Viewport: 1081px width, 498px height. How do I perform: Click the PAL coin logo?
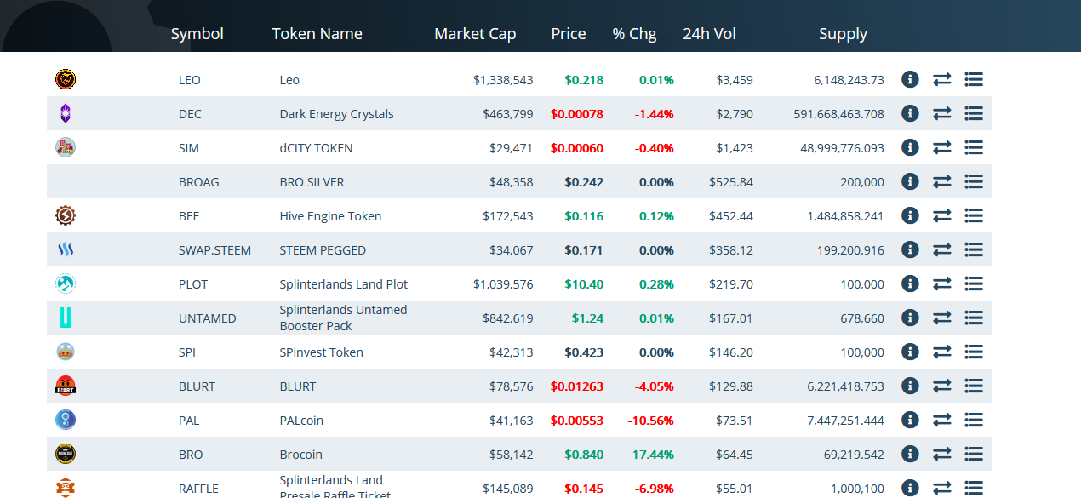coord(66,420)
